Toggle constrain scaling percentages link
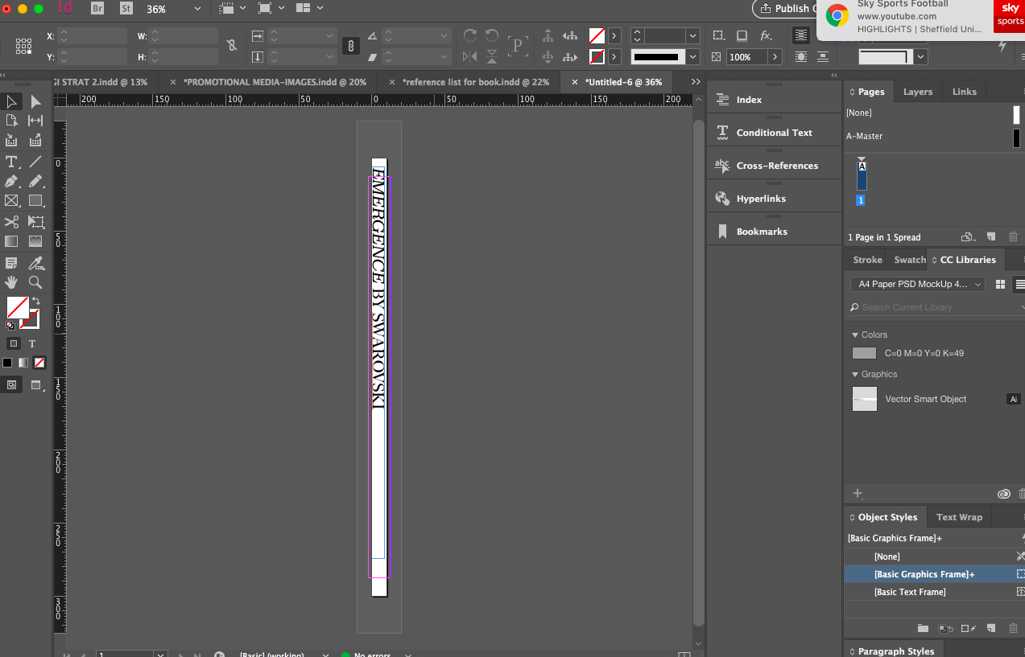 (x=350, y=46)
